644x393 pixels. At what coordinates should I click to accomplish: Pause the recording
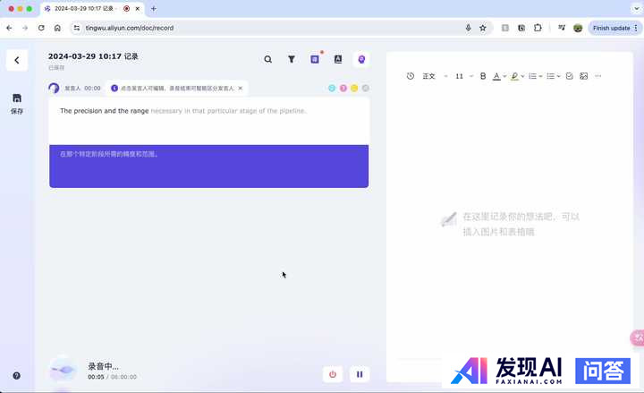coord(360,374)
